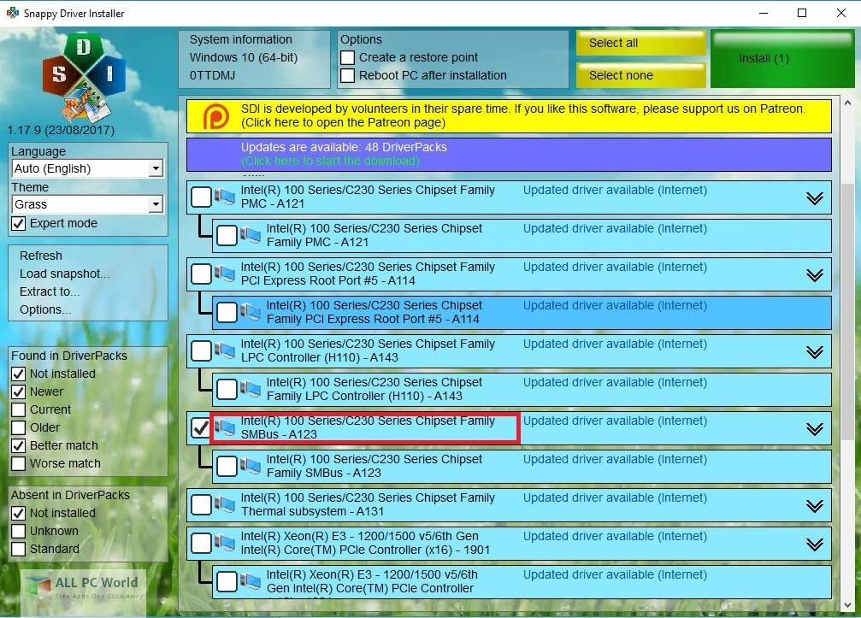Click the driver list scrollbar down arrow

tap(847, 605)
